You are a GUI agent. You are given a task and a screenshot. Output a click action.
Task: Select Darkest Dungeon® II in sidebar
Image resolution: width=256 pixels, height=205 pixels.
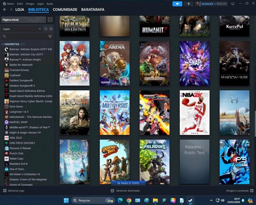tap(22, 86)
